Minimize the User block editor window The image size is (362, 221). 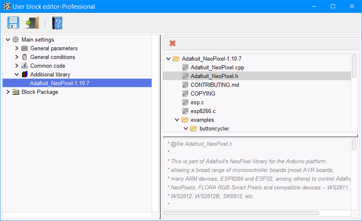[314, 6]
